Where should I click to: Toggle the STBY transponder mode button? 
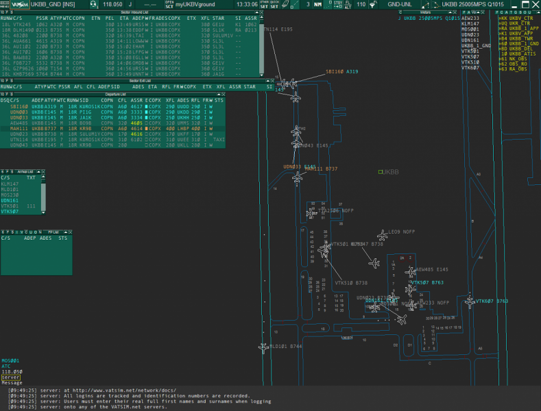click(338, 4)
